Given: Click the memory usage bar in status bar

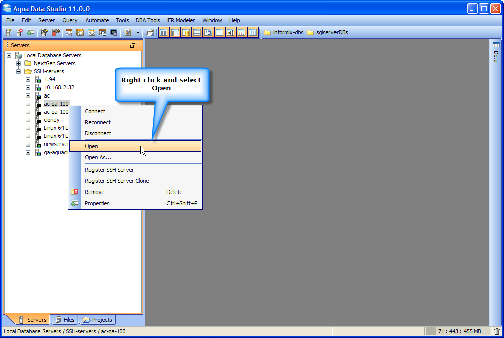Looking at the screenshot, I should (457, 331).
